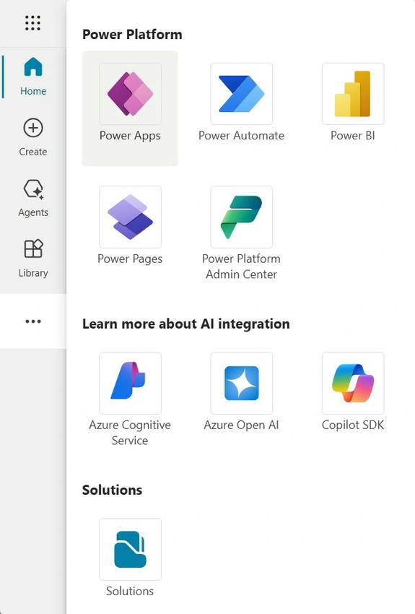The width and height of the screenshot is (415, 614).
Task: Select the Home label in sidebar
Action: point(33,91)
